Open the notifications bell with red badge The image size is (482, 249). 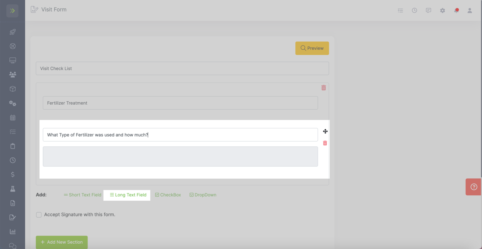click(456, 10)
